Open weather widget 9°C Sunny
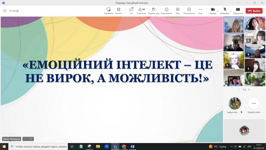Screen dimensions: 266x150 pyautogui.click(x=217, y=146)
